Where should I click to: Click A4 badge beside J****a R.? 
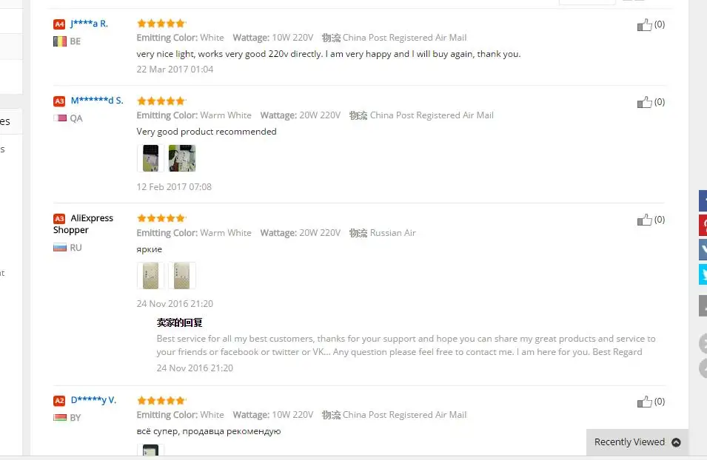click(59, 24)
